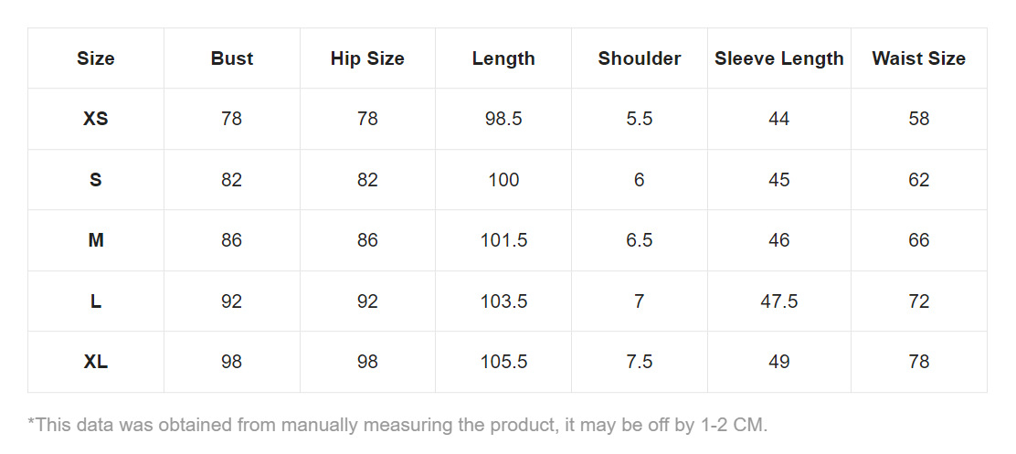Click the L size row label
The height and width of the screenshot is (454, 1016).
click(96, 301)
